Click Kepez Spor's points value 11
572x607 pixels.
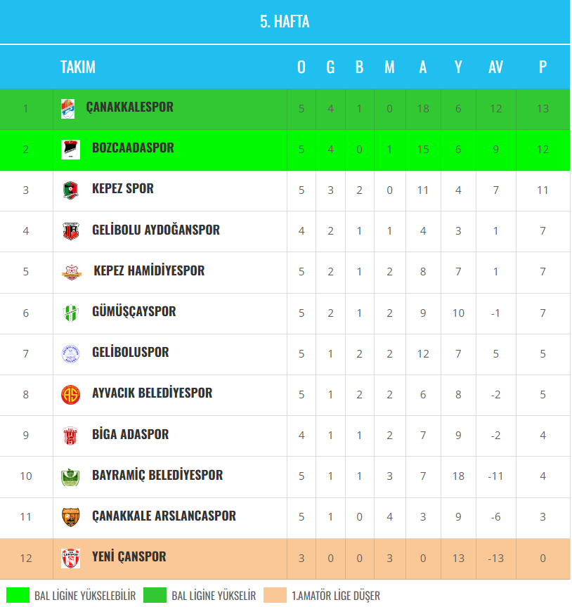click(x=542, y=190)
